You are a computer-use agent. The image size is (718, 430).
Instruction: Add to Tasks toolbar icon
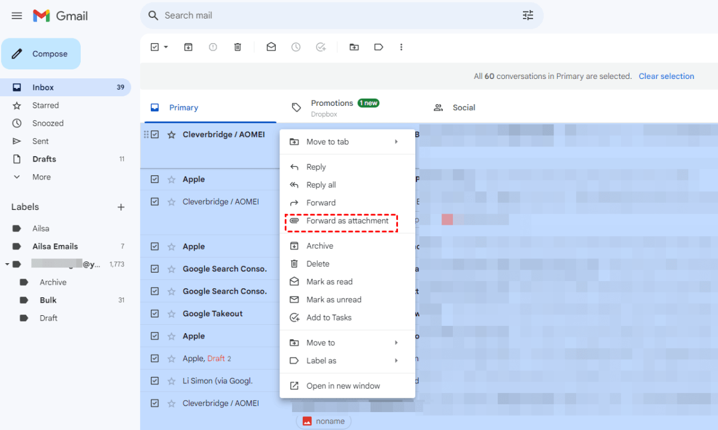pos(321,47)
